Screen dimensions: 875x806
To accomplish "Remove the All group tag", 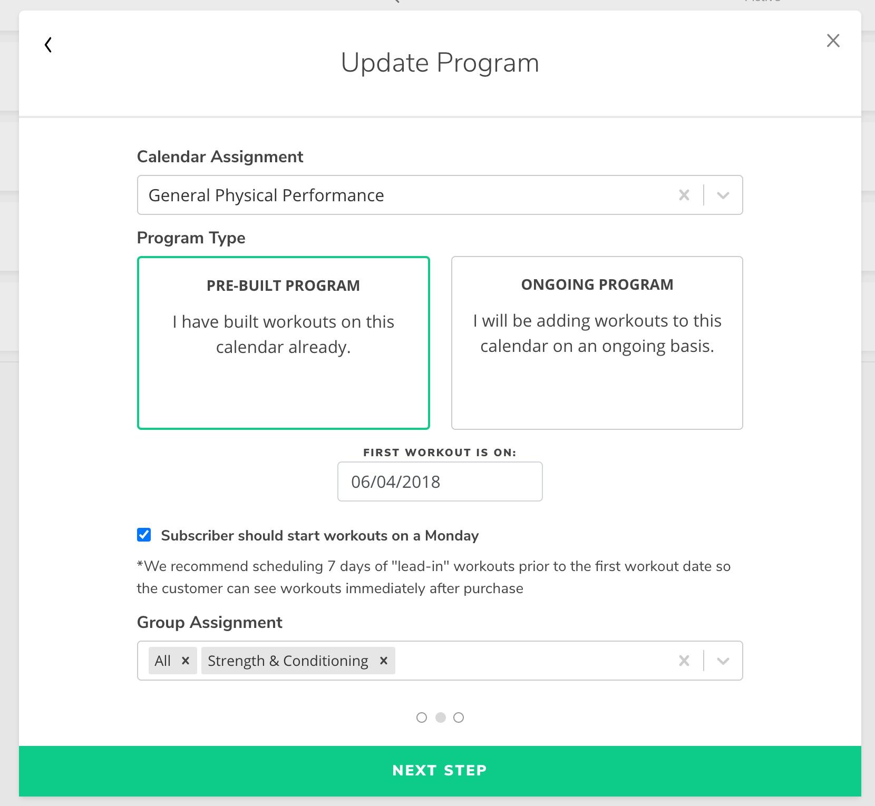I will tap(186, 661).
